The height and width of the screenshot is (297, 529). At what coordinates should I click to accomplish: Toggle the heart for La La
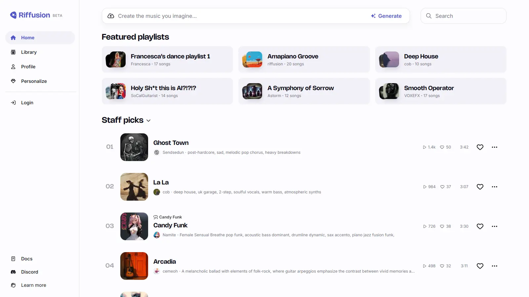point(480,187)
